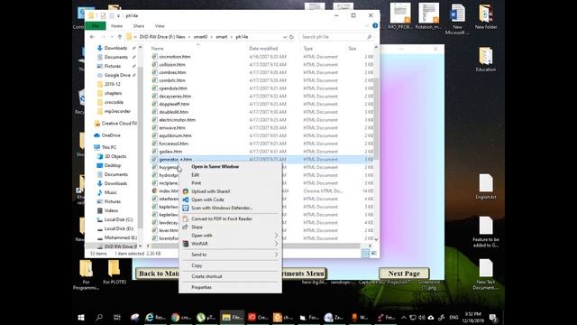Select equilibrium.htm file
The width and height of the screenshot is (577, 325).
coord(175,135)
